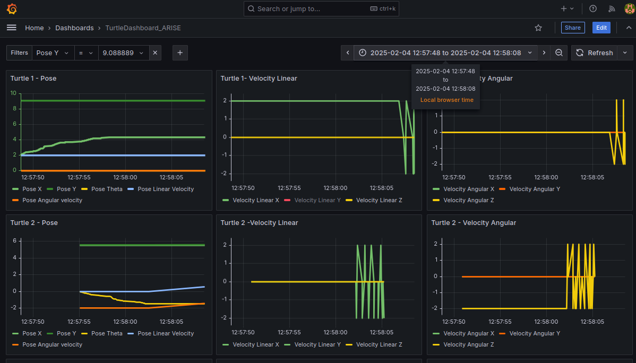The image size is (636, 363).
Task: Click the Edit dashboard button
Action: pos(601,28)
